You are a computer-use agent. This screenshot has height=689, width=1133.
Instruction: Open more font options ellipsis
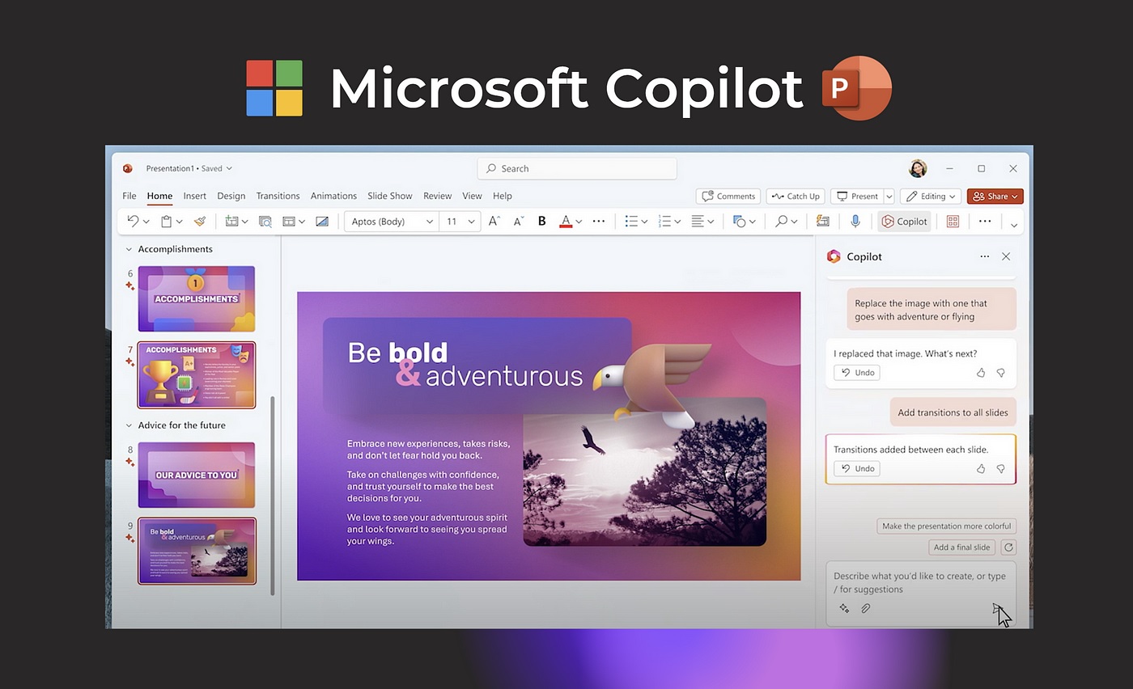pos(599,221)
